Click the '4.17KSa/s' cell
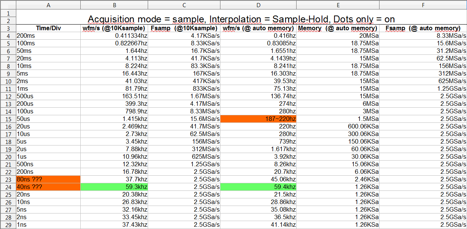Viewport: 467px width, 229px height. [x=184, y=36]
